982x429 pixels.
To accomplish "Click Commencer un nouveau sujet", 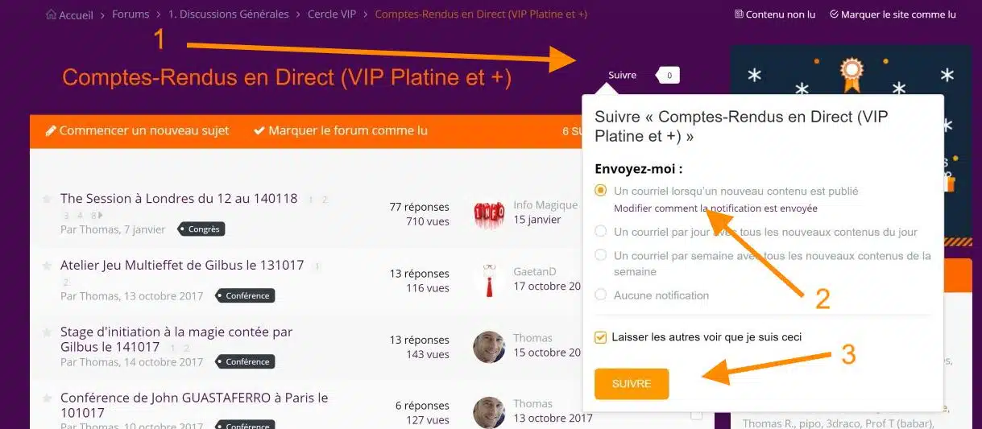I will (138, 130).
